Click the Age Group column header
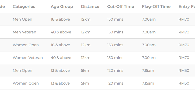 [x=62, y=7]
